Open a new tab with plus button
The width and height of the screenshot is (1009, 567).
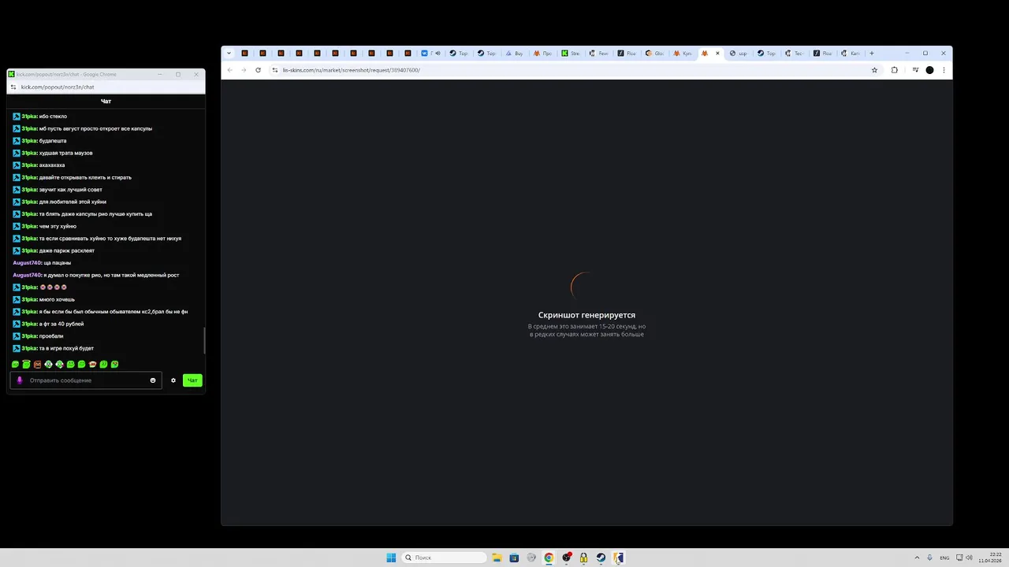[871, 54]
